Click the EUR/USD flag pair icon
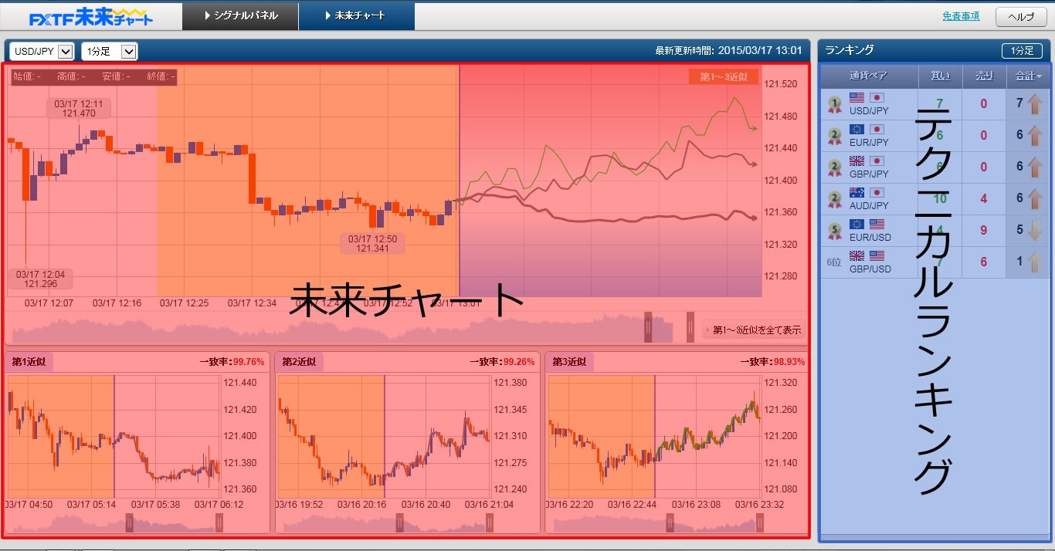1055x551 pixels. point(867,225)
